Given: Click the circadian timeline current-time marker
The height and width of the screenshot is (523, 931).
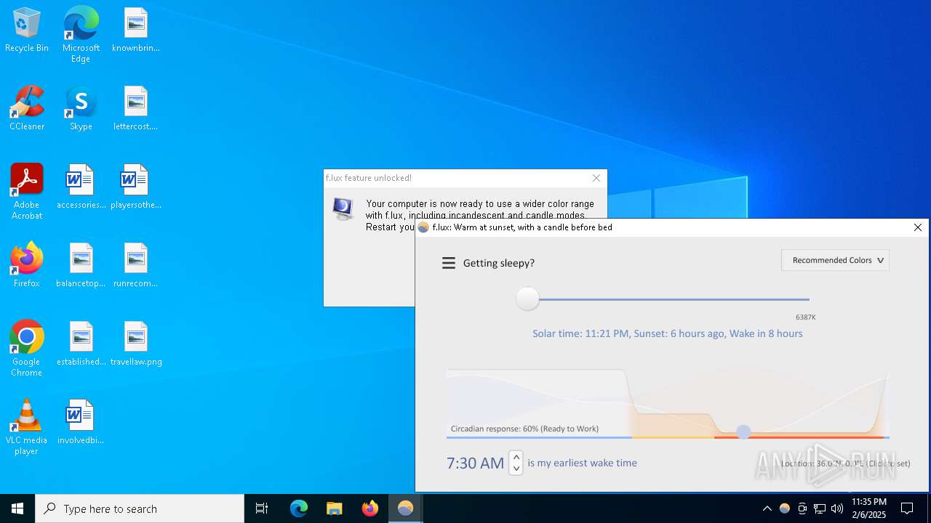Looking at the screenshot, I should coord(743,431).
